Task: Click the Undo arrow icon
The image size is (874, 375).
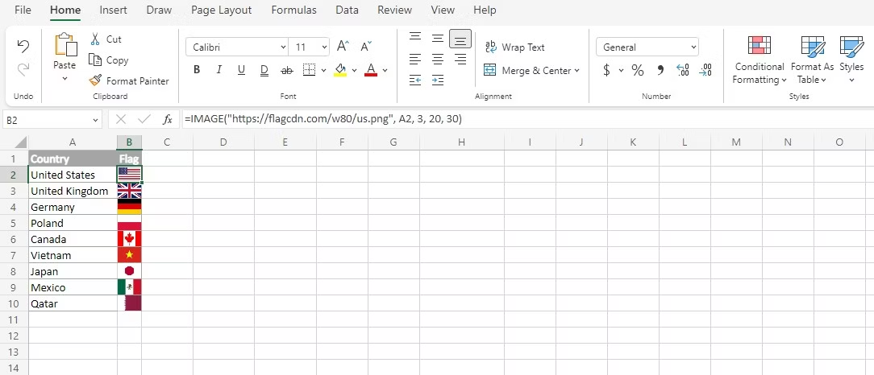Action: coord(23,46)
